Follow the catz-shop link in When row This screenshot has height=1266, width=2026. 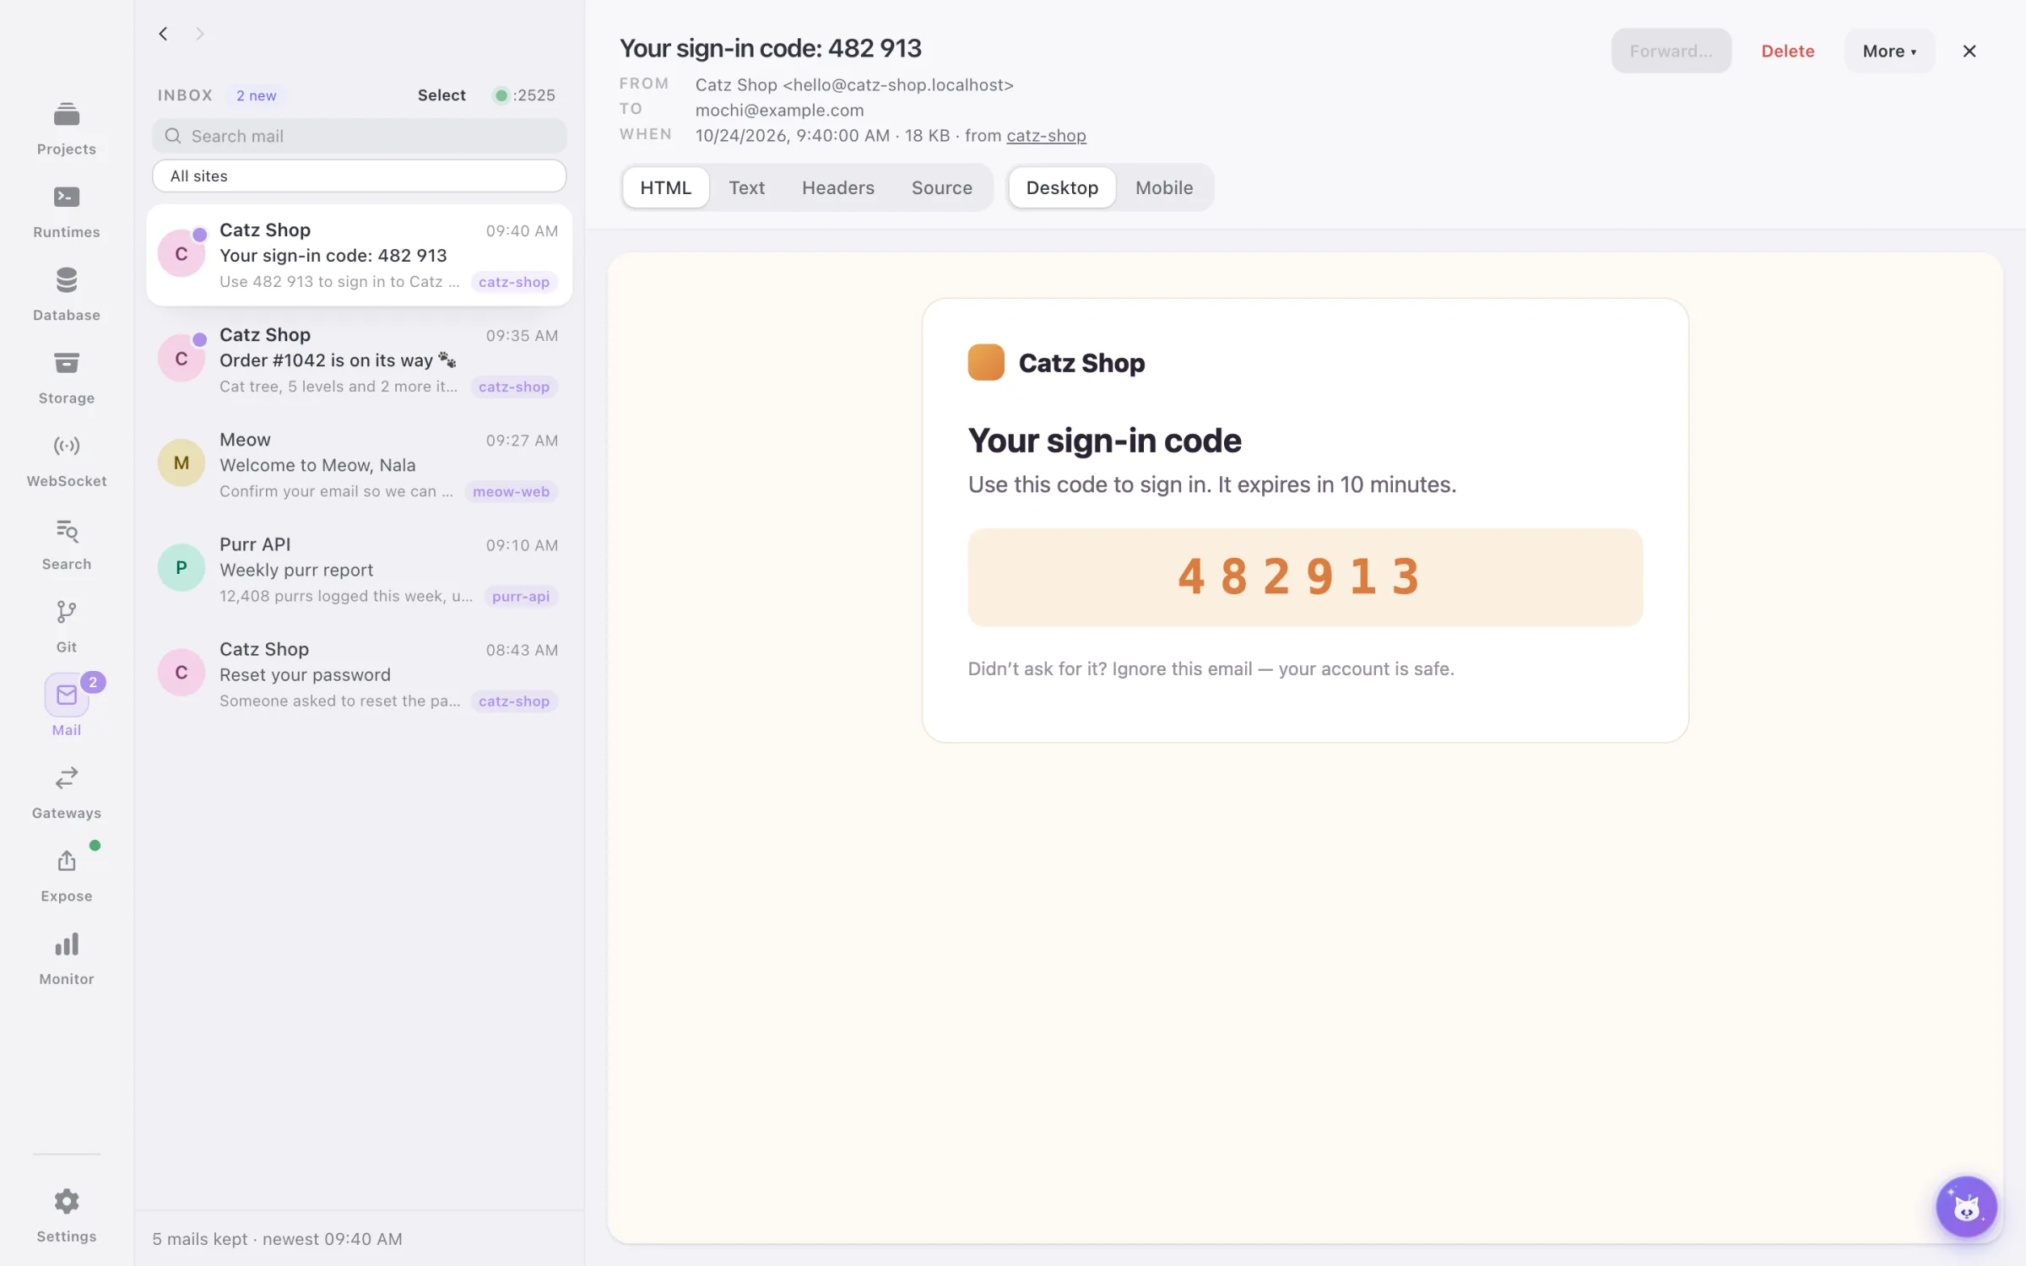click(1046, 135)
